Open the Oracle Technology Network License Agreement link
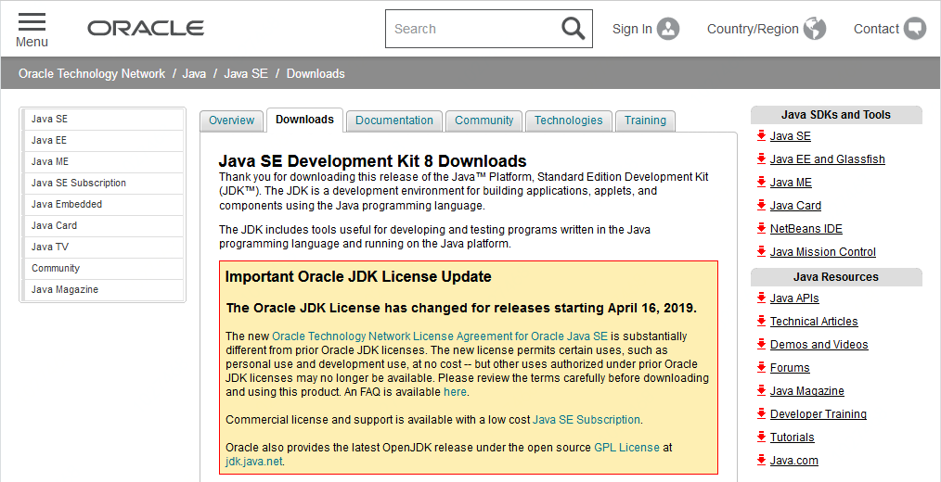941x482 pixels. pyautogui.click(x=440, y=336)
